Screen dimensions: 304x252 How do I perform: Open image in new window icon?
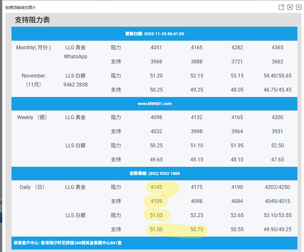pyautogui.click(x=281, y=7)
